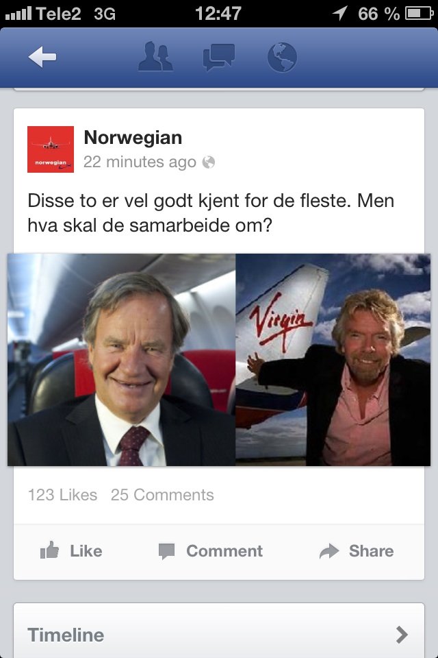Open the right photo with Virgin plane tail
This screenshot has height=658, width=438.
[333, 360]
